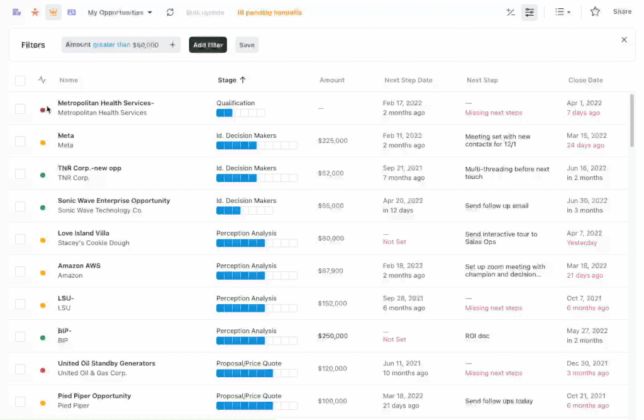Viewport: 644px width, 420px height.
Task: Click the Yesterday close date for Love Island Villa
Action: 582,242
